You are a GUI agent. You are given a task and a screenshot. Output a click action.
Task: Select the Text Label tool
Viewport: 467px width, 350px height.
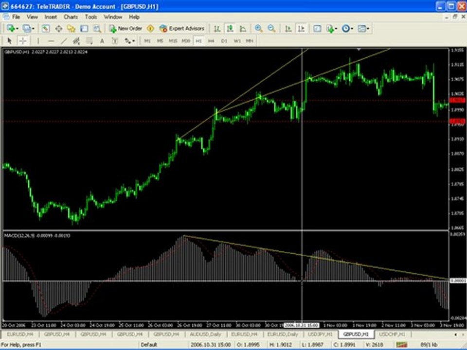point(115,41)
